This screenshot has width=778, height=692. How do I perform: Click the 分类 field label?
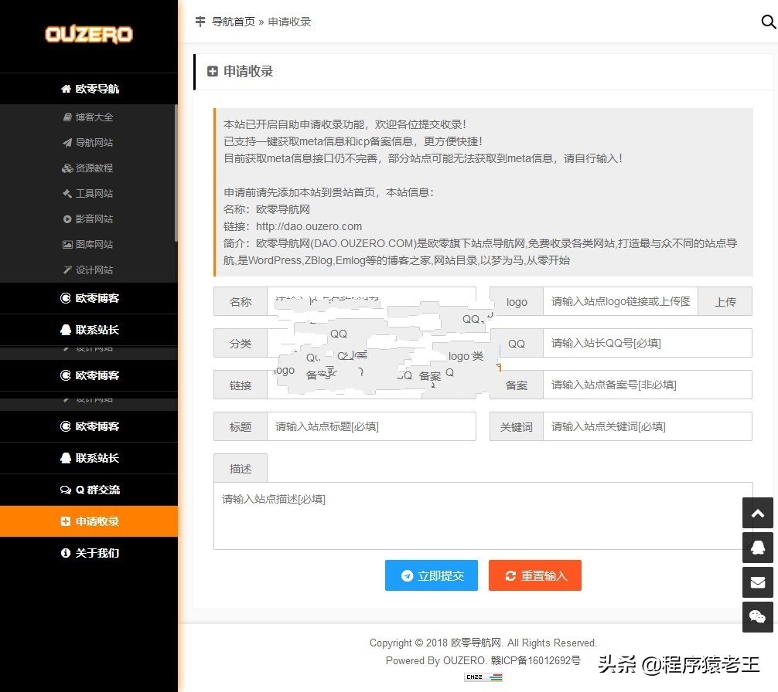click(241, 343)
